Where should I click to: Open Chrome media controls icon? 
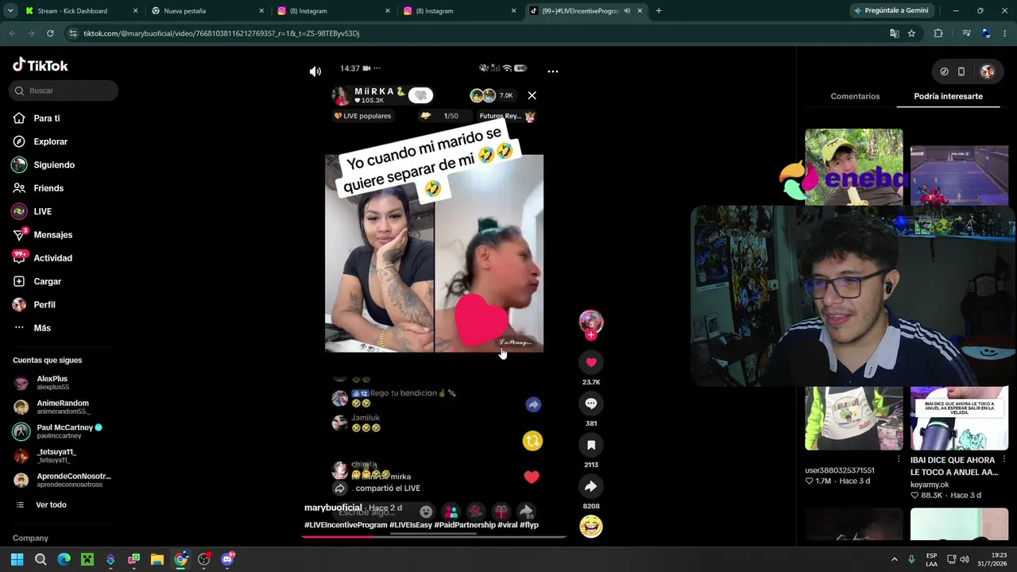966,33
